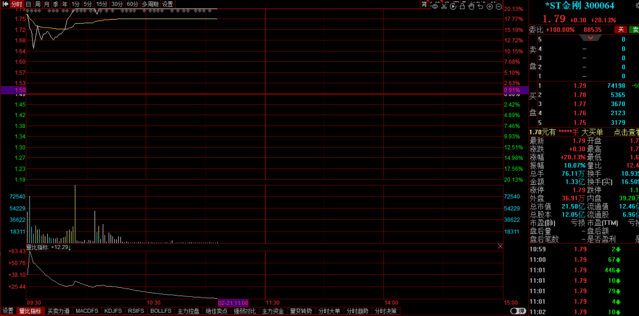
Task: Select the 主力资金 indicator tab
Action: point(273,311)
